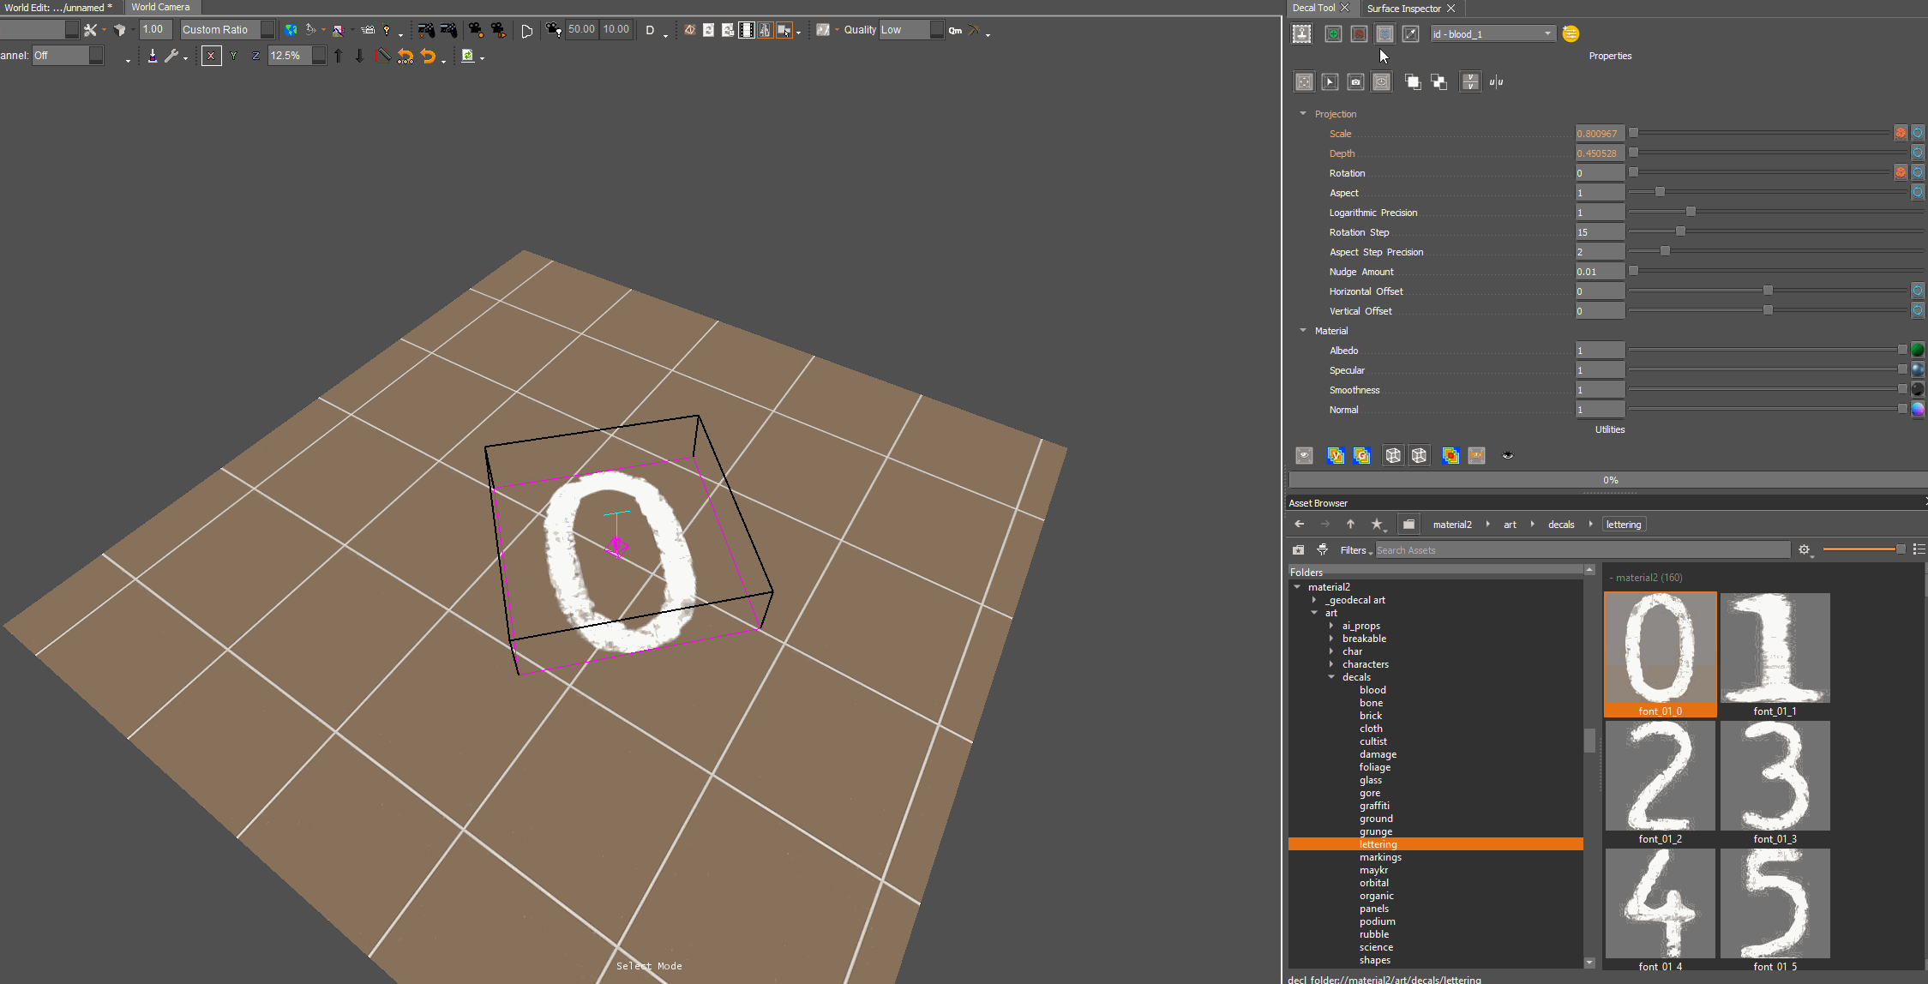The width and height of the screenshot is (1928, 984).
Task: Select the eyedropper decal picker tool
Action: tap(1410, 33)
